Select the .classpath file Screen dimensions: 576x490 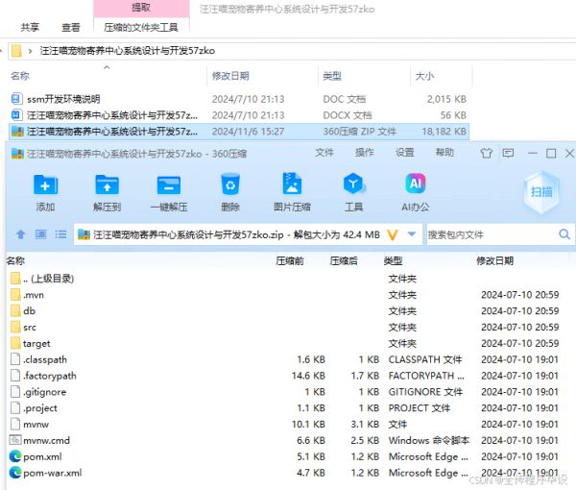(x=45, y=359)
